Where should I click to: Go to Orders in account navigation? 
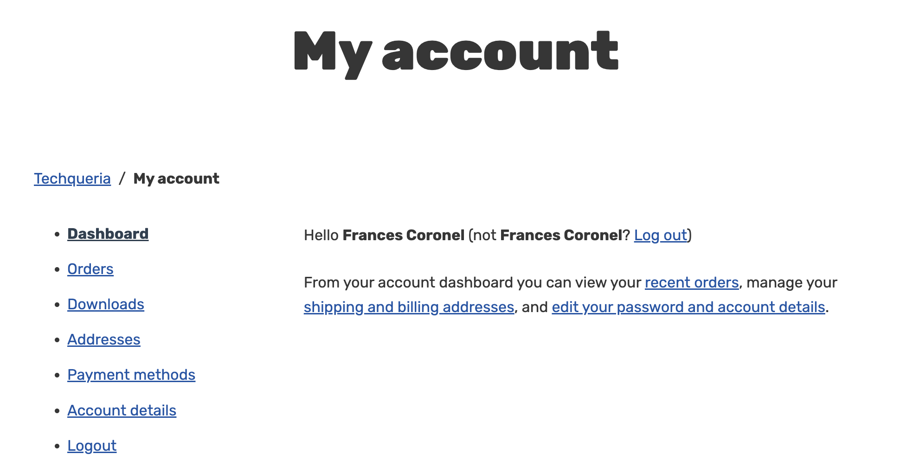click(x=90, y=269)
